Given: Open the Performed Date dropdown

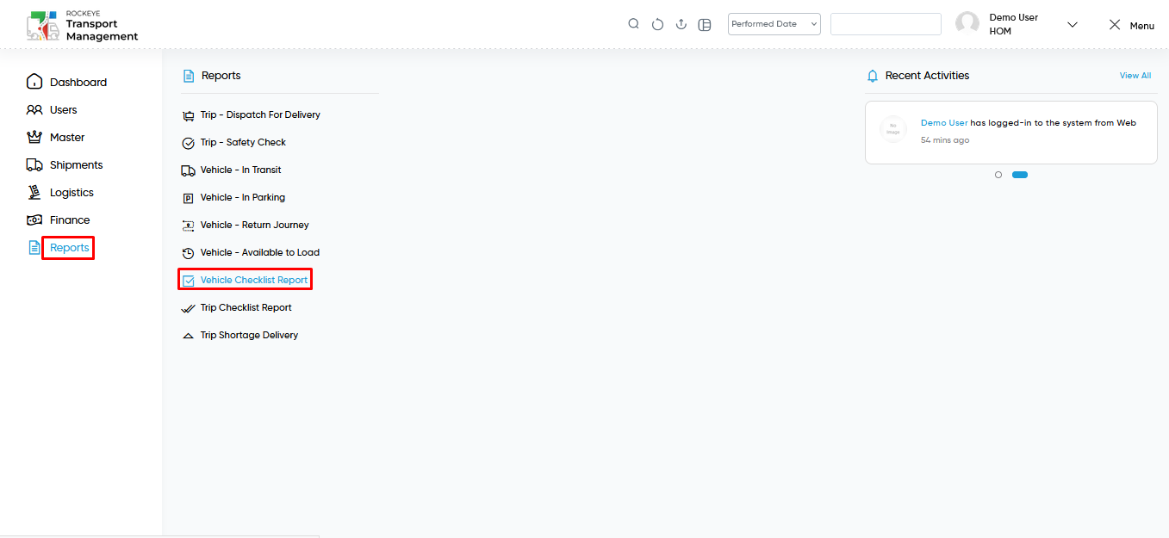Looking at the screenshot, I should (774, 24).
